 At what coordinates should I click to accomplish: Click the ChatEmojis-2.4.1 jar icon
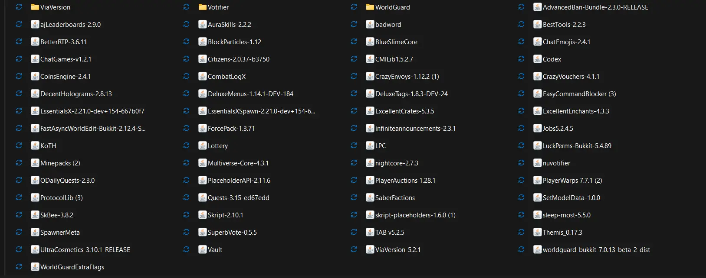(538, 42)
